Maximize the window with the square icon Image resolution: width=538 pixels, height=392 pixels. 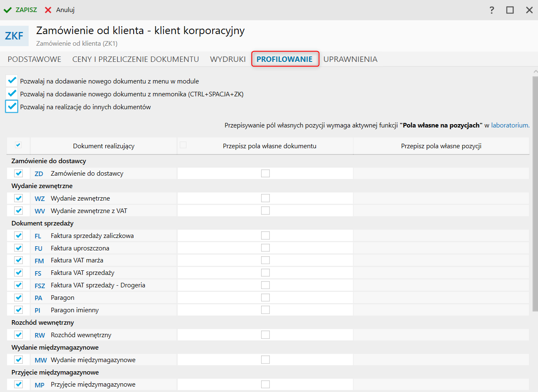click(x=510, y=10)
